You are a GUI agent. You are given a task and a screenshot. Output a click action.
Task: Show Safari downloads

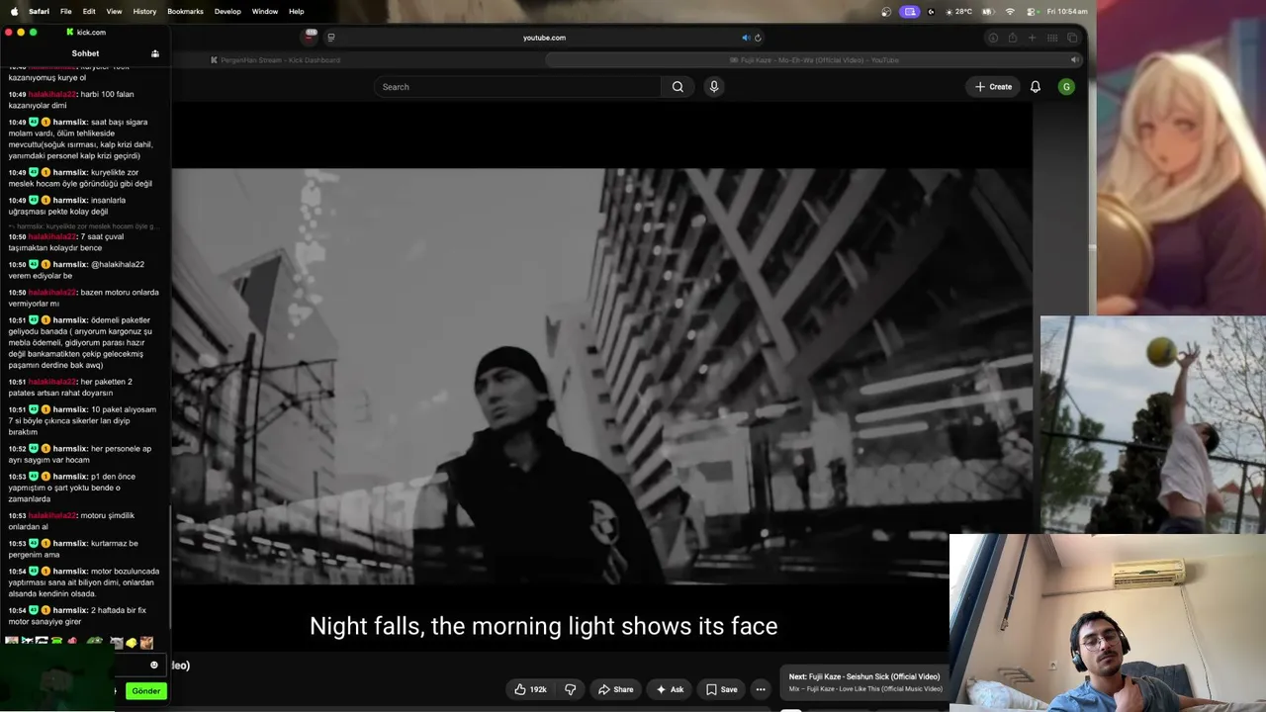(x=993, y=38)
